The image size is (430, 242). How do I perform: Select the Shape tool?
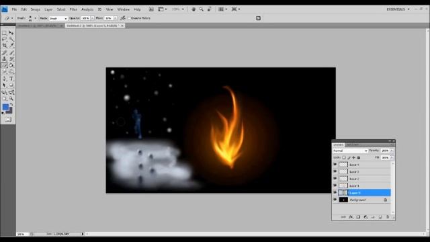pos(11,85)
